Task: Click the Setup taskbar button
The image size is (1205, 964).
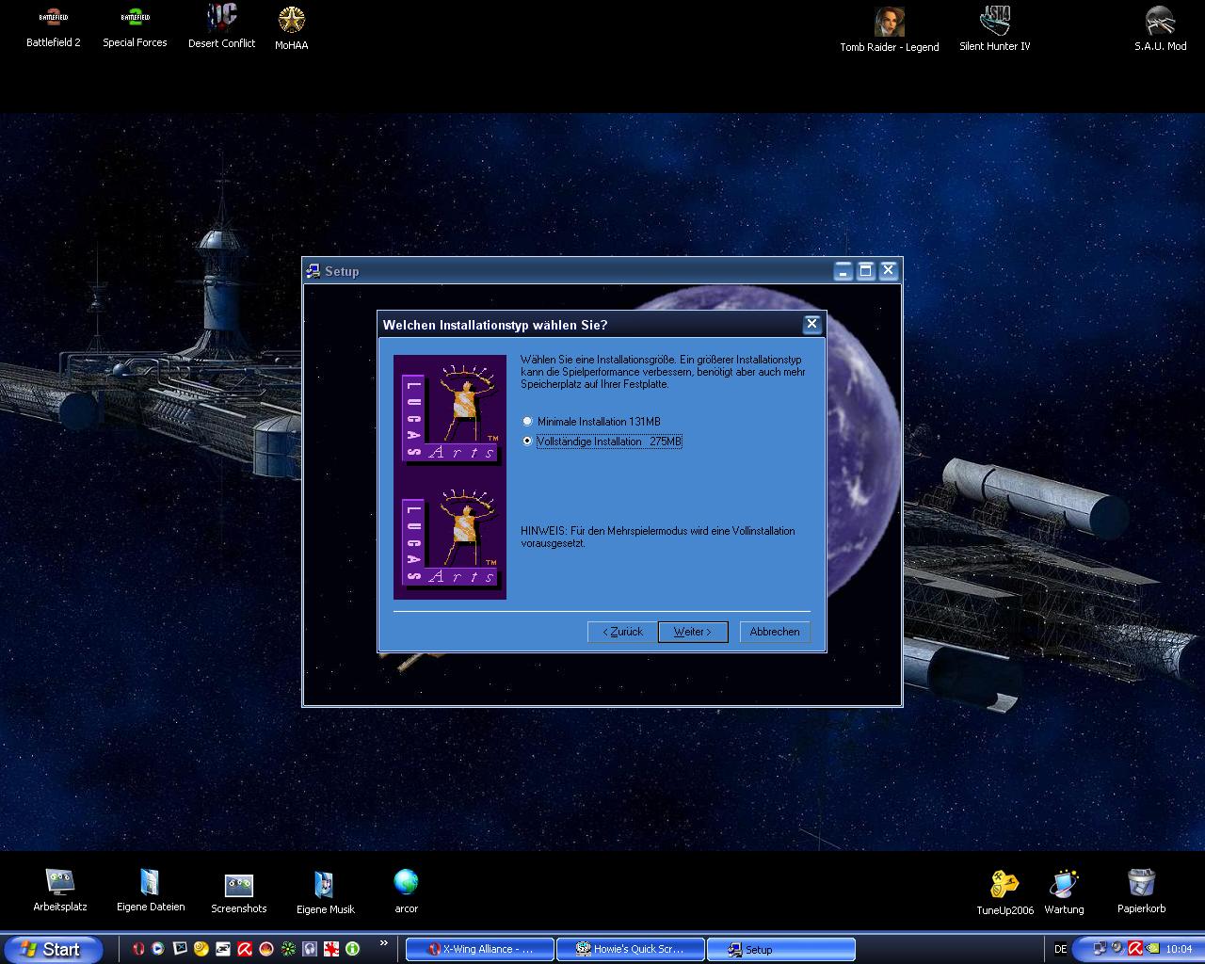Action: click(x=781, y=949)
